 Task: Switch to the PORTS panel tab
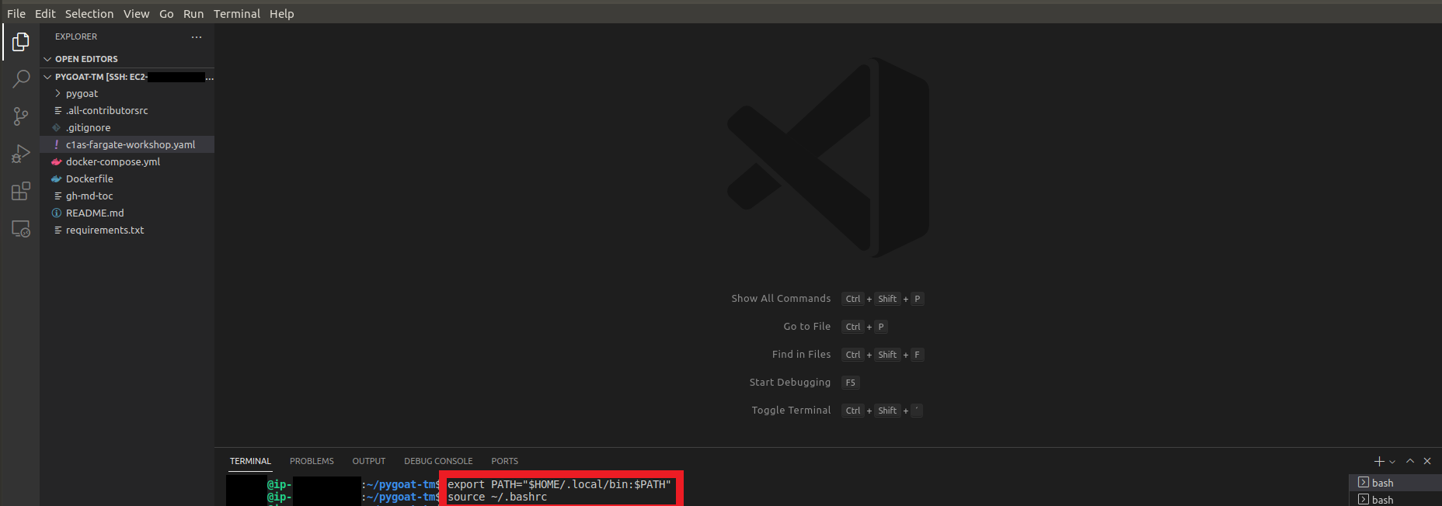[504, 461]
